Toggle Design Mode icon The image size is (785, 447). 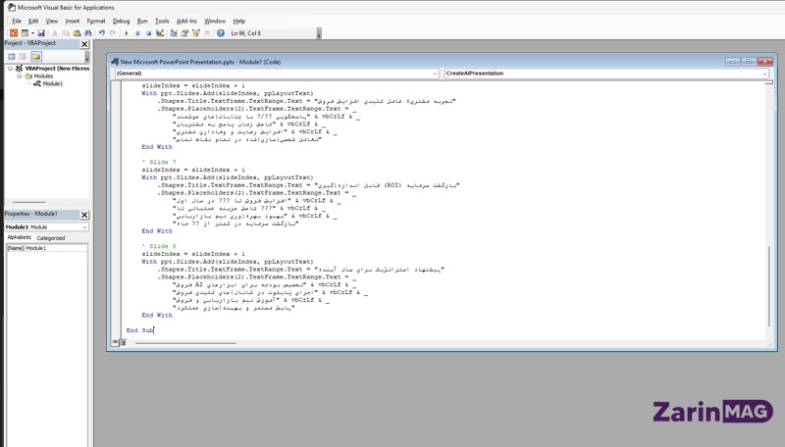160,33
